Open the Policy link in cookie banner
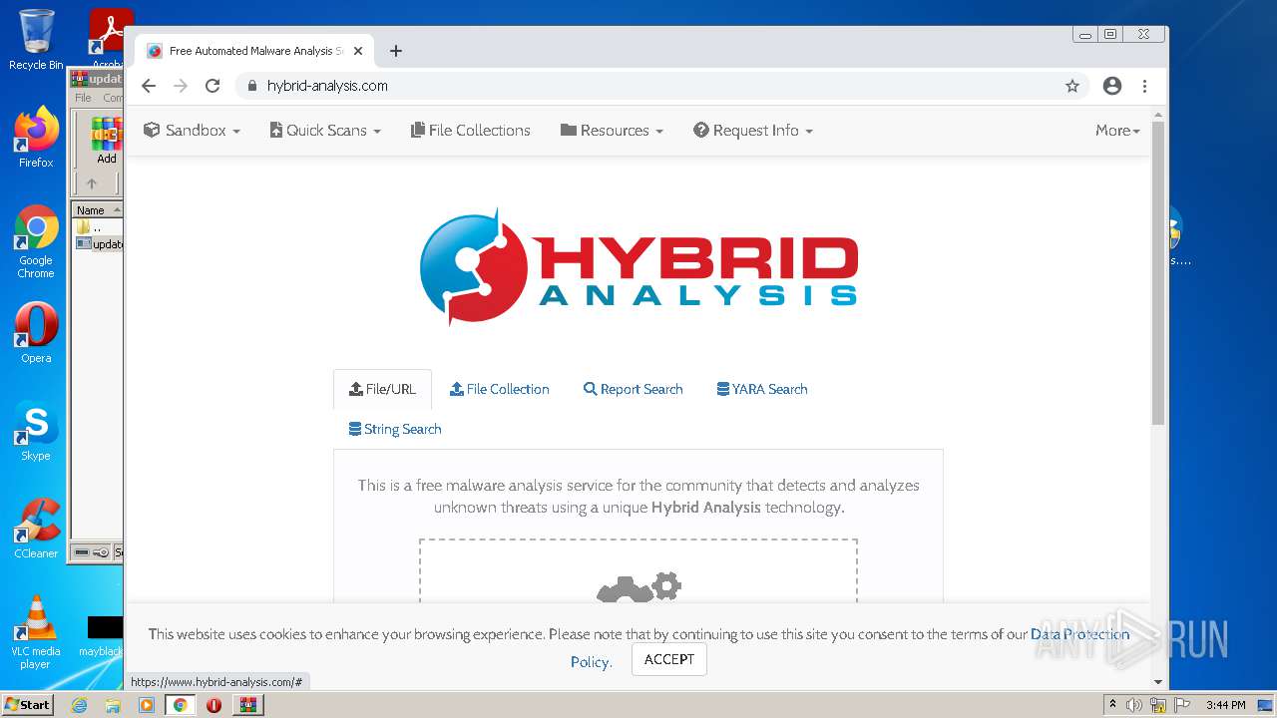 (x=591, y=662)
